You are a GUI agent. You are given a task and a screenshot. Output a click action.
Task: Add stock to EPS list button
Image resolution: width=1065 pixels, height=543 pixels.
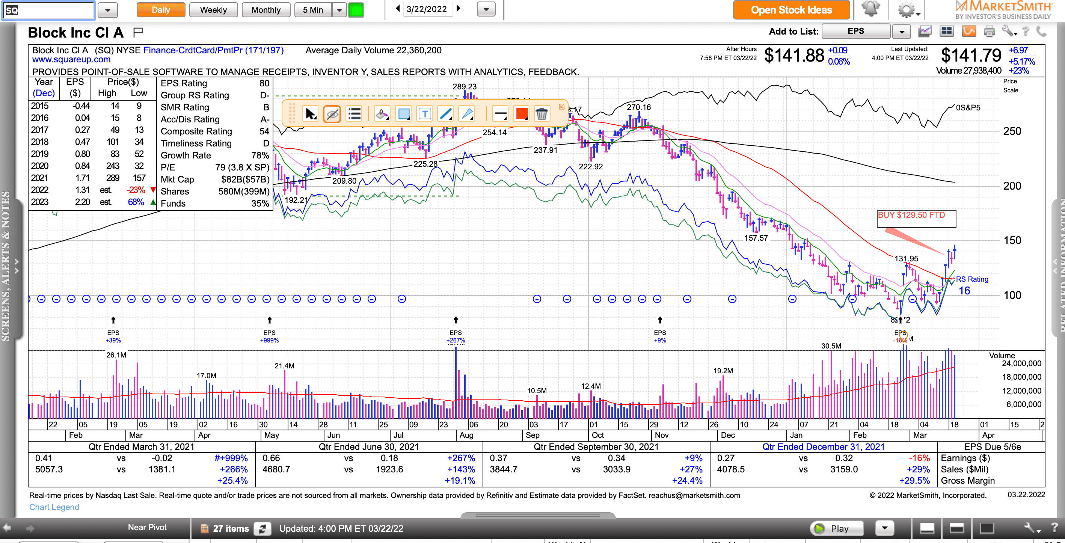pos(855,31)
